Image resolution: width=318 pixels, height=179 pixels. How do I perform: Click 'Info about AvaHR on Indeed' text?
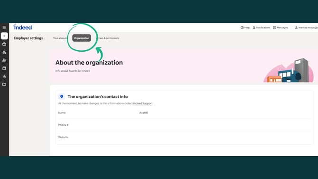coord(73,71)
